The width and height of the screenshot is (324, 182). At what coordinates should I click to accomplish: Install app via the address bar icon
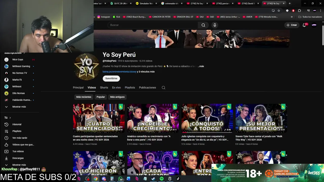tap(273, 11)
